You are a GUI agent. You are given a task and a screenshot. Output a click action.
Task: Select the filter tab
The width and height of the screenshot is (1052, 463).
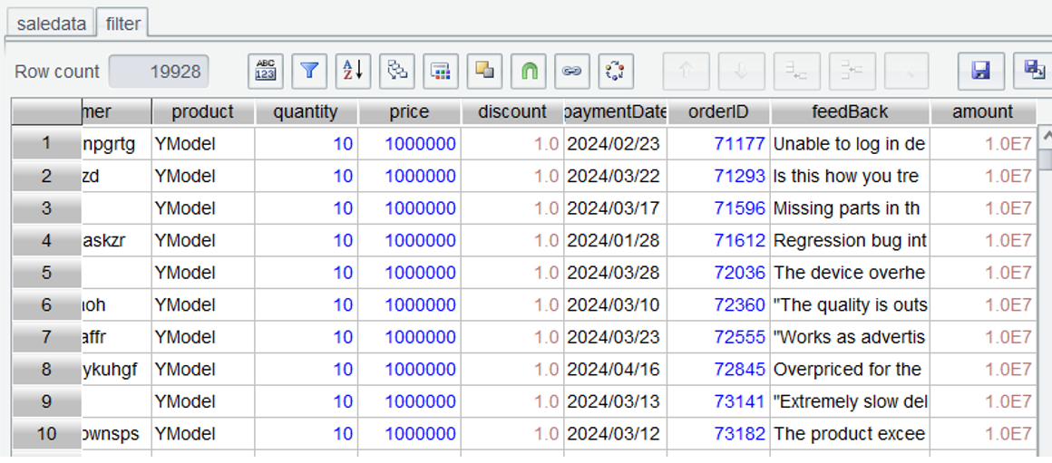click(122, 24)
